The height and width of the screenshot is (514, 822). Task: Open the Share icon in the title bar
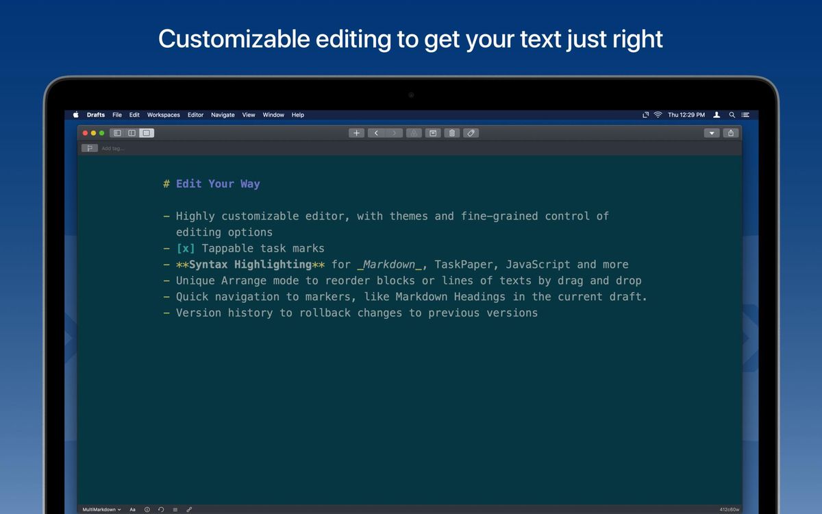tap(730, 133)
